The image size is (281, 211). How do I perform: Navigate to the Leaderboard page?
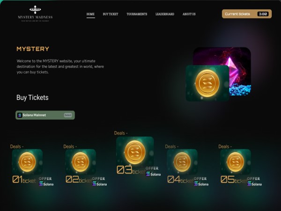click(165, 14)
